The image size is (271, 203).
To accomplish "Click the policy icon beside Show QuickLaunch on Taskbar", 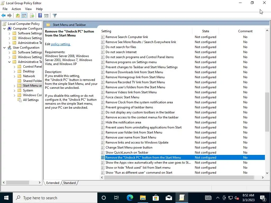I will coord(103,153).
